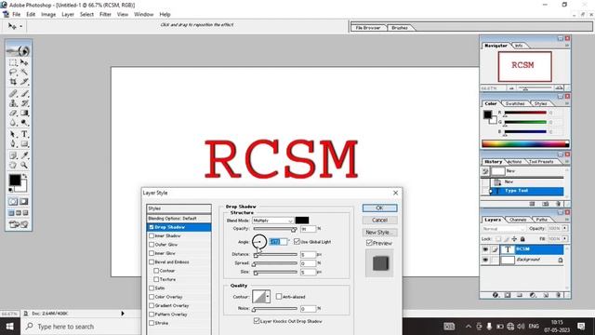Screen dimensions: 595x335
Task: Select the Dodge tool
Action: click(24, 123)
